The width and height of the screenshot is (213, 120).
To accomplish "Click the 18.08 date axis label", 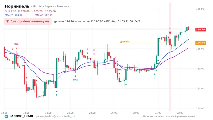I will pyautogui.click(x=48, y=113).
